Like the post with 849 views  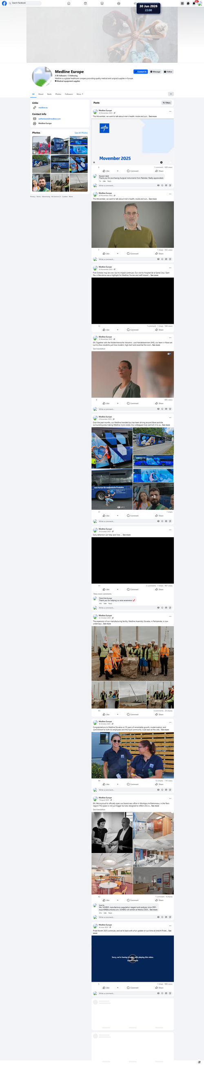point(106,171)
